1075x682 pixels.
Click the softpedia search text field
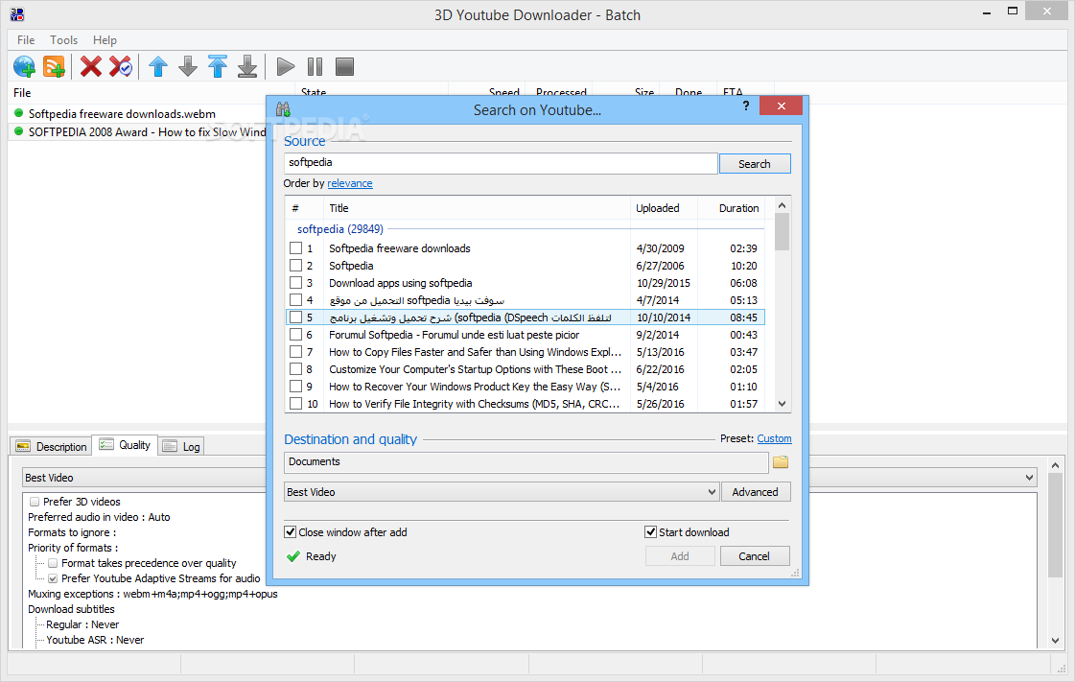[501, 163]
